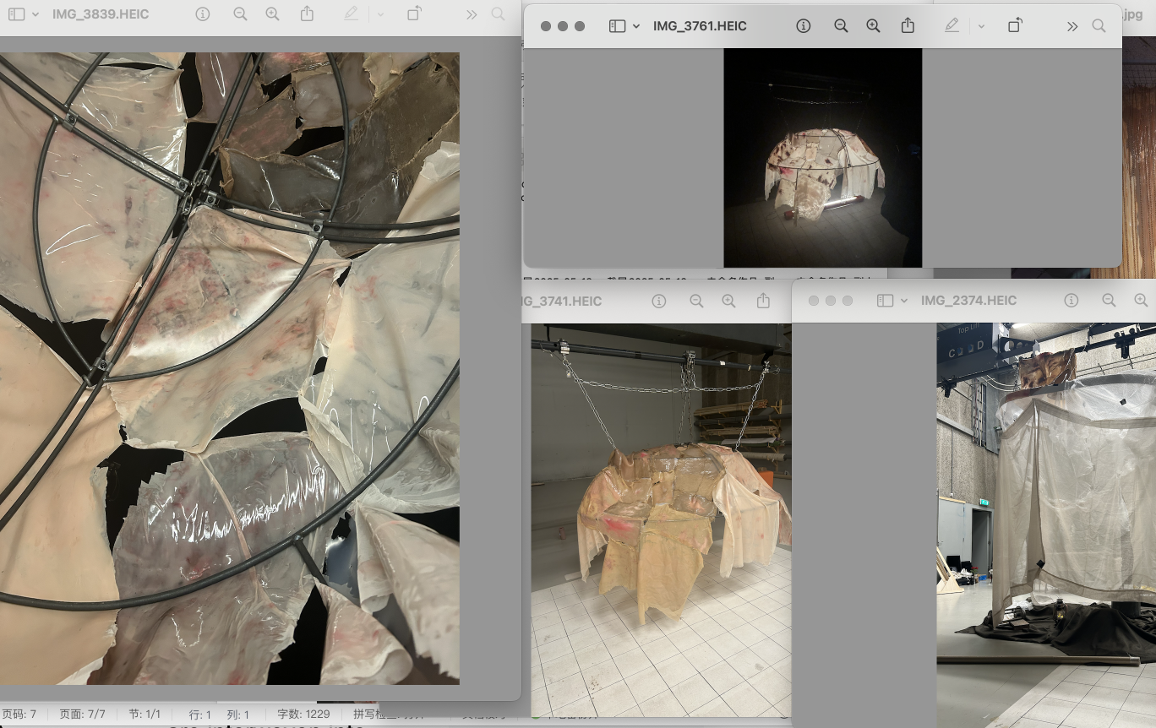Close the IMG_2374.HEIC window
The image size is (1156, 728).
[x=814, y=301]
